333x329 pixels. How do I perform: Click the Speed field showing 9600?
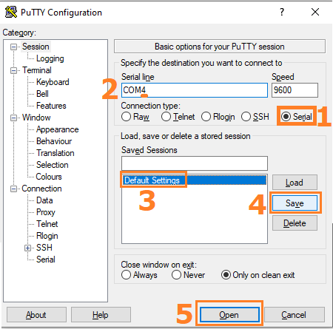pos(295,90)
